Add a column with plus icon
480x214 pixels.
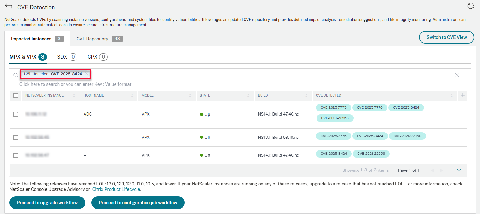coord(463,96)
